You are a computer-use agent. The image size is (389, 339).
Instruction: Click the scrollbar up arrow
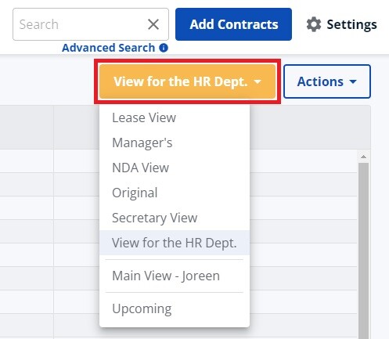click(363, 157)
